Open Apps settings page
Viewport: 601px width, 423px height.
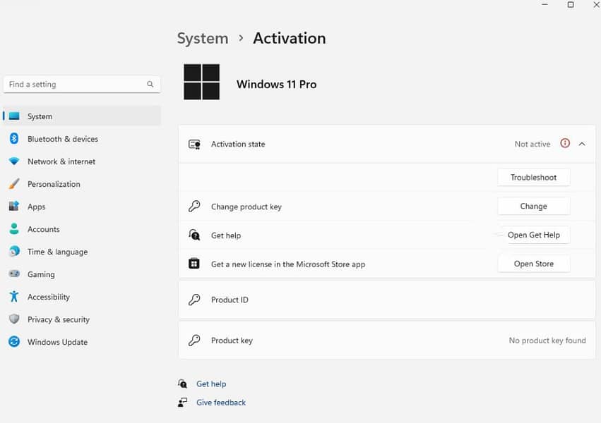[x=82, y=207]
